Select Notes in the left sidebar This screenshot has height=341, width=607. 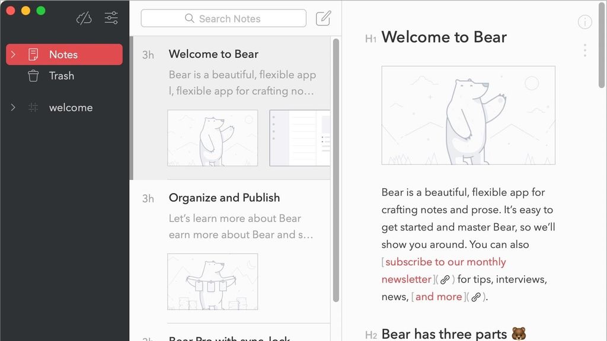[64, 54]
